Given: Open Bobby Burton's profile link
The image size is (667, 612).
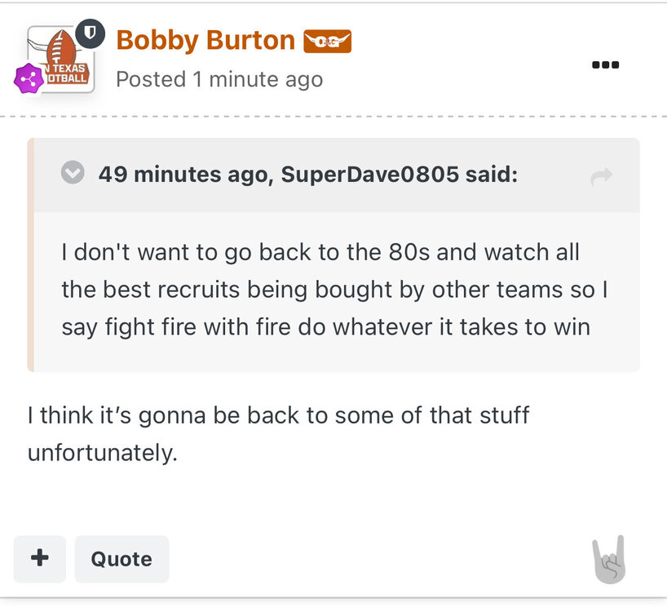Looking at the screenshot, I should pyautogui.click(x=205, y=40).
